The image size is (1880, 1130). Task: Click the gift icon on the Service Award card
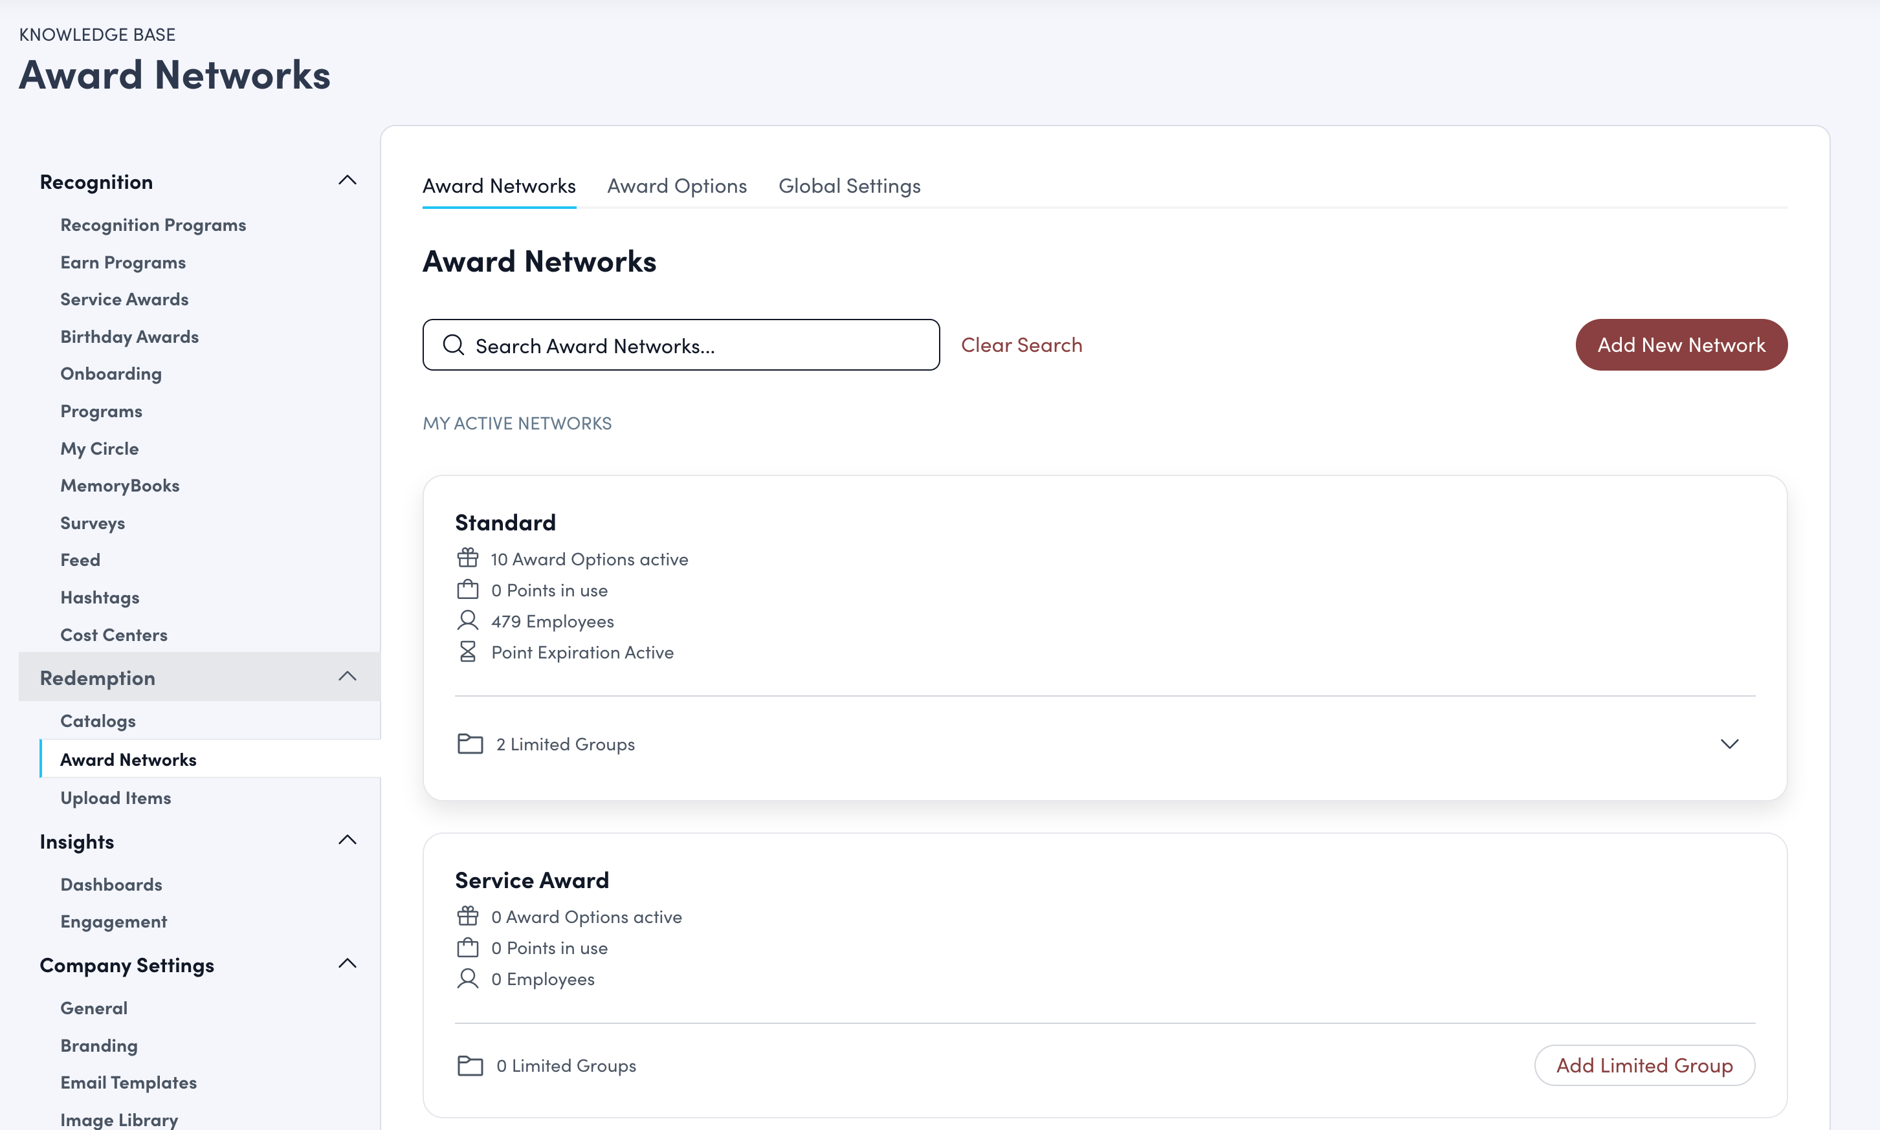point(468,915)
